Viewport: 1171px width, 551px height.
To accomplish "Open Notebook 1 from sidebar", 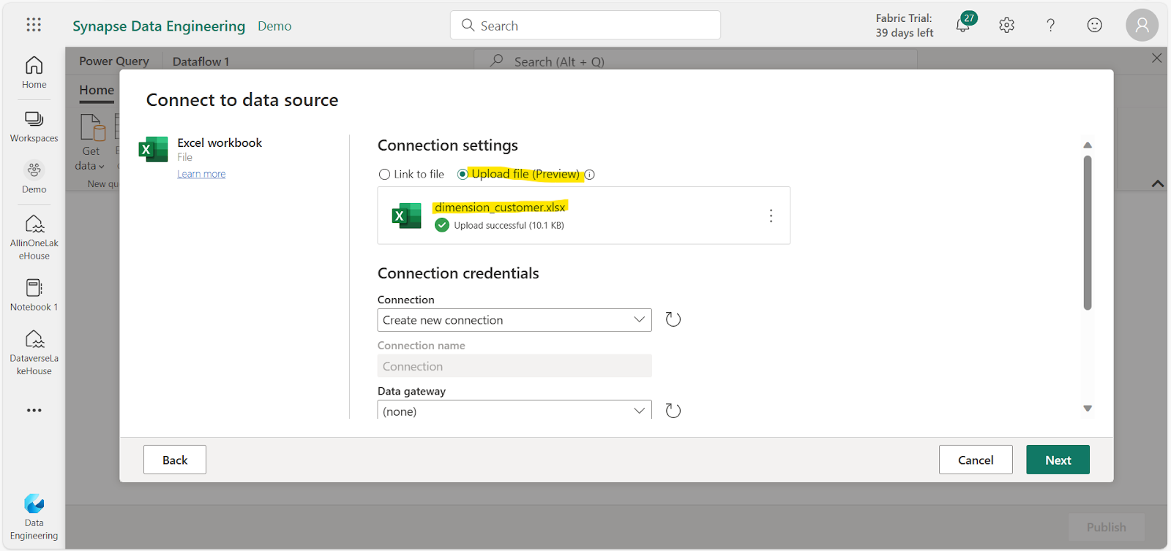I will 34,294.
